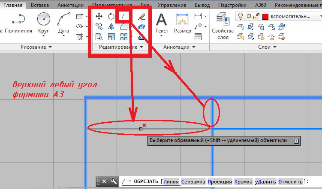Select the Trim (Обрезать) tool in ribbon

pos(124,16)
